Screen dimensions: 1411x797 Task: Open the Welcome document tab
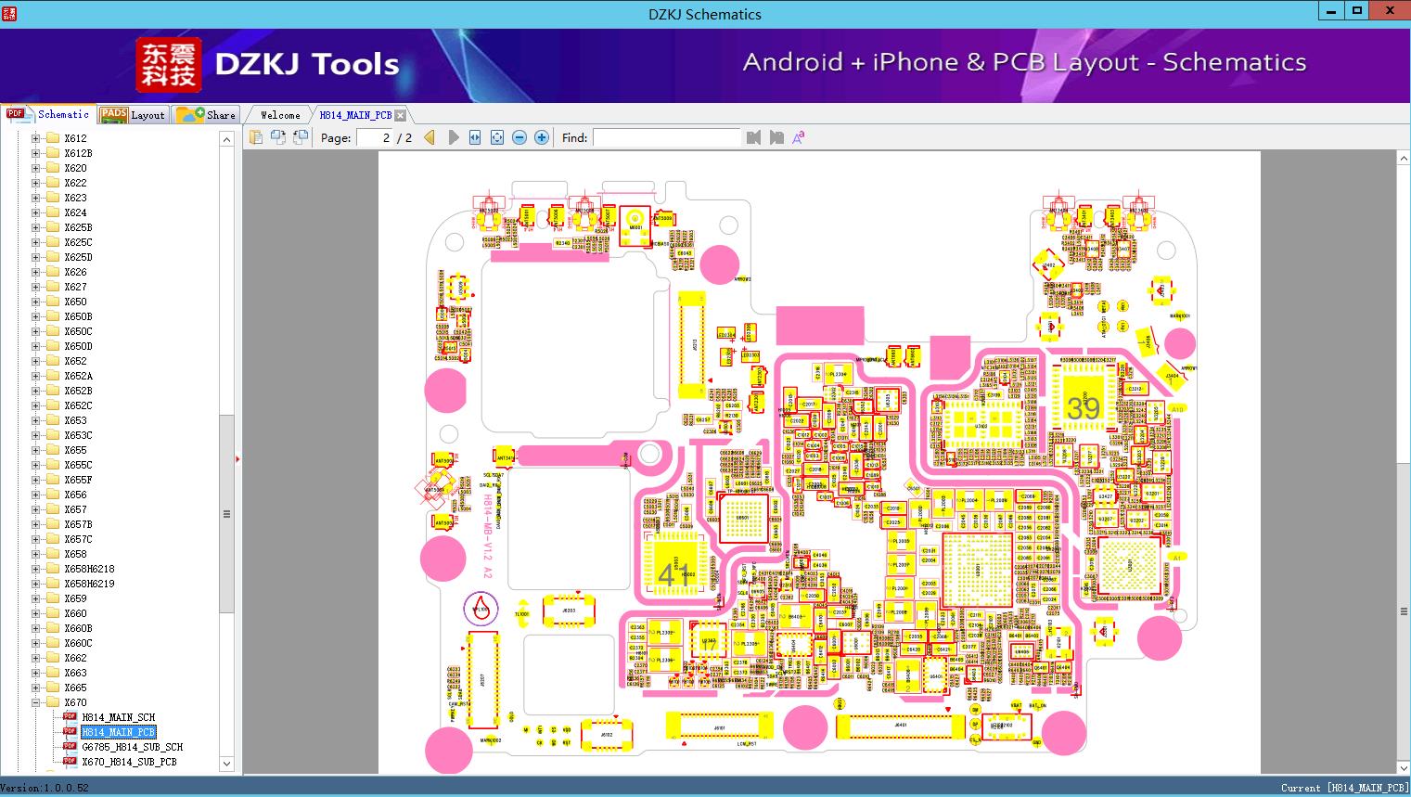pyautogui.click(x=280, y=115)
